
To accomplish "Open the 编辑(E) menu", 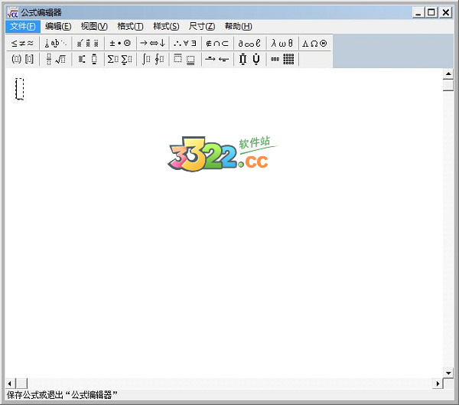I will pyautogui.click(x=58, y=27).
